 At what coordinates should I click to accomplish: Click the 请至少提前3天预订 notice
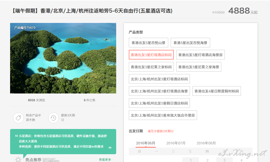pos(161,131)
